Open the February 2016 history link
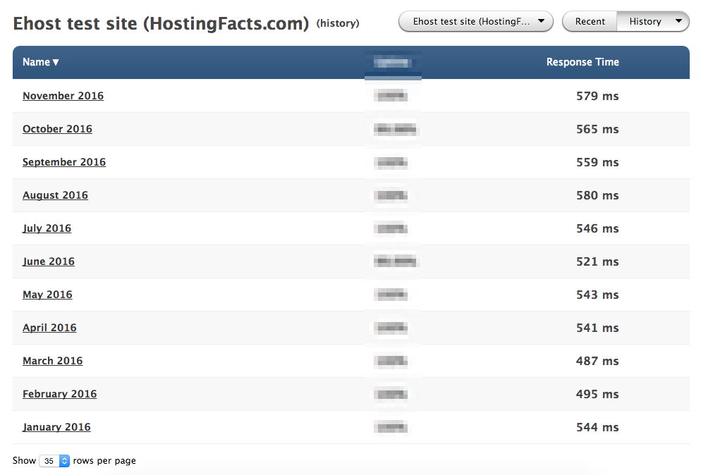The height and width of the screenshot is (475, 701). click(x=59, y=394)
